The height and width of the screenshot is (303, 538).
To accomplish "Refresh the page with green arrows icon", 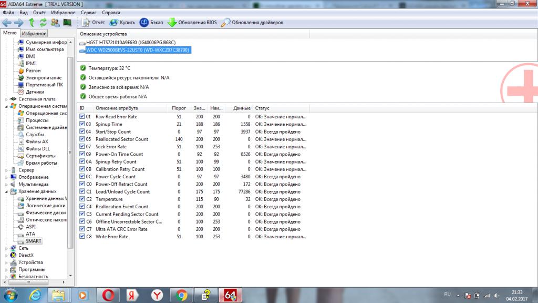I will pos(43,23).
